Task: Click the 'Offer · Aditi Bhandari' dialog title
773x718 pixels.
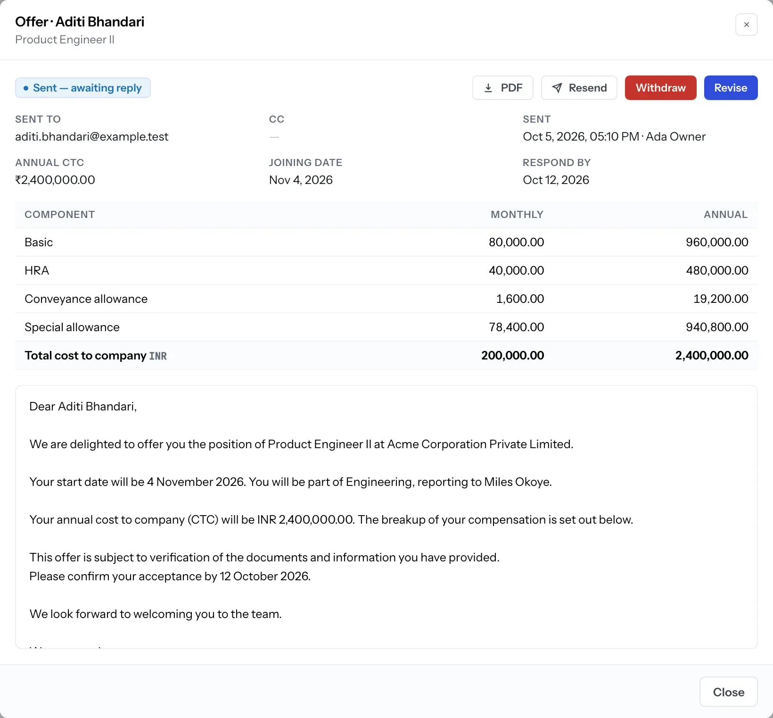Action: click(x=80, y=22)
